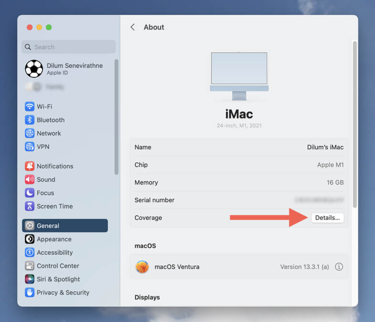This screenshot has width=375, height=322.
Task: Click the Displays section heading
Action: [147, 297]
